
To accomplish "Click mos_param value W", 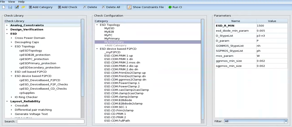I will coord(272,56).
